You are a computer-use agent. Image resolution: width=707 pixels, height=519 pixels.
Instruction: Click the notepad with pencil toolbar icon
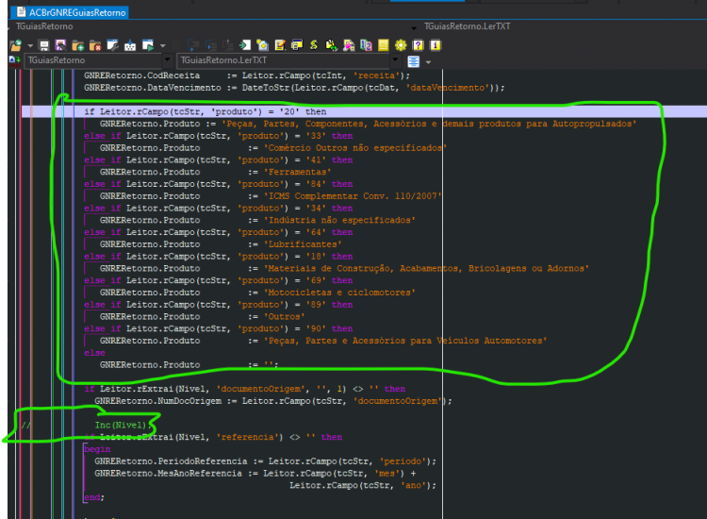[280, 45]
